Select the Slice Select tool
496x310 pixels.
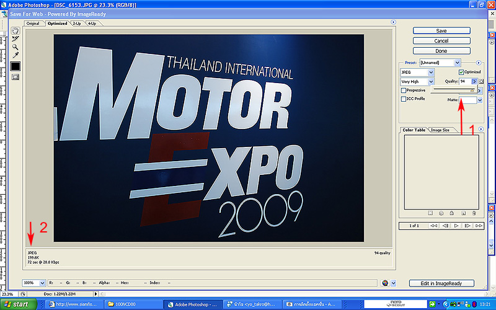point(15,39)
